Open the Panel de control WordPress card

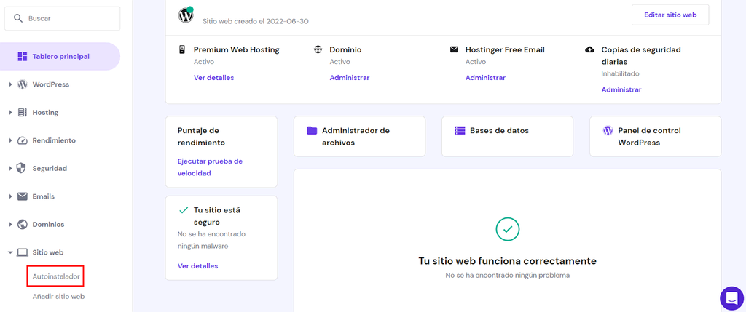(655, 136)
